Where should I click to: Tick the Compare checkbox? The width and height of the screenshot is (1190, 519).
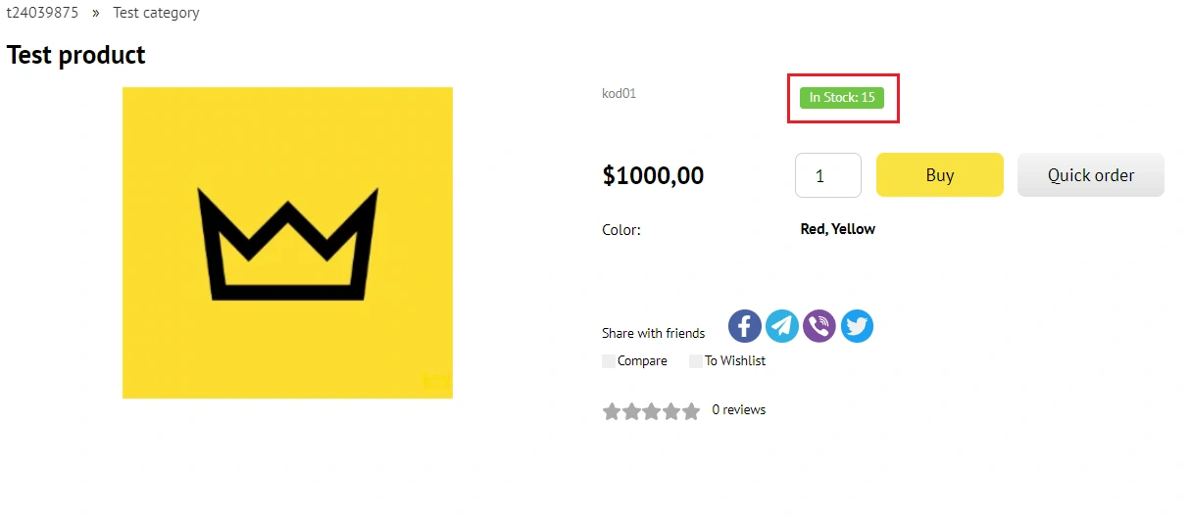(x=610, y=361)
